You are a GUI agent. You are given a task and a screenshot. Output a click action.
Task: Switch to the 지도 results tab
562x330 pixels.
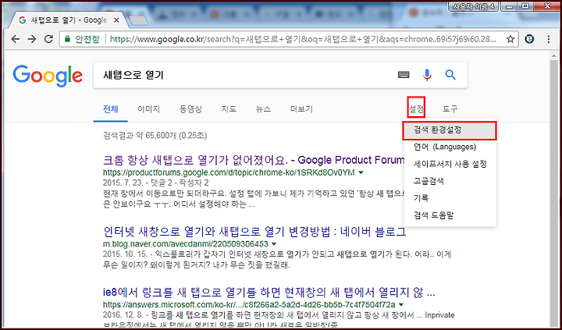(229, 109)
